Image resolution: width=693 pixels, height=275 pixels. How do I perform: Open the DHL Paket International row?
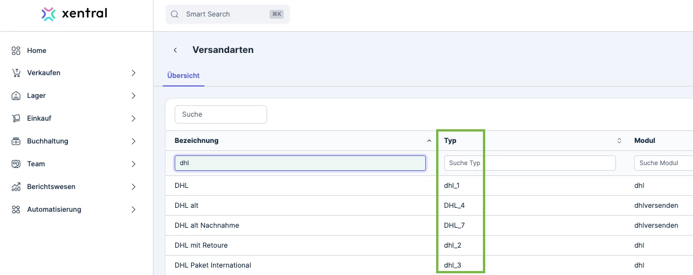coord(212,265)
